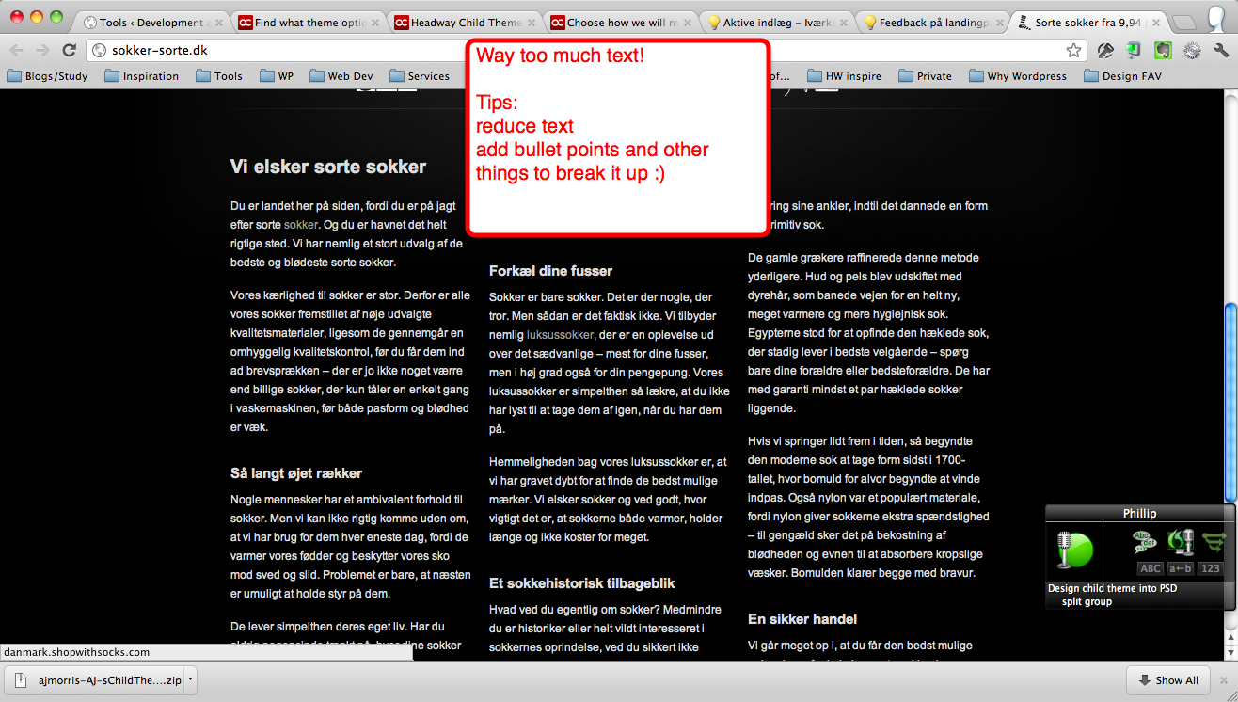
Task: Toggle the green microphone in Phillip panel
Action: coord(1073,550)
